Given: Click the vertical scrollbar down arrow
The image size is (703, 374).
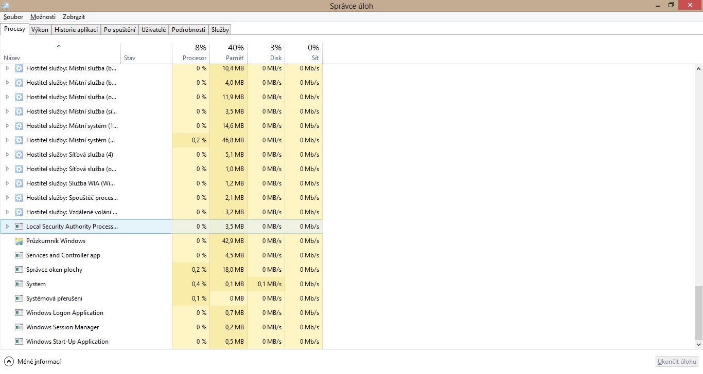Looking at the screenshot, I should 698,345.
